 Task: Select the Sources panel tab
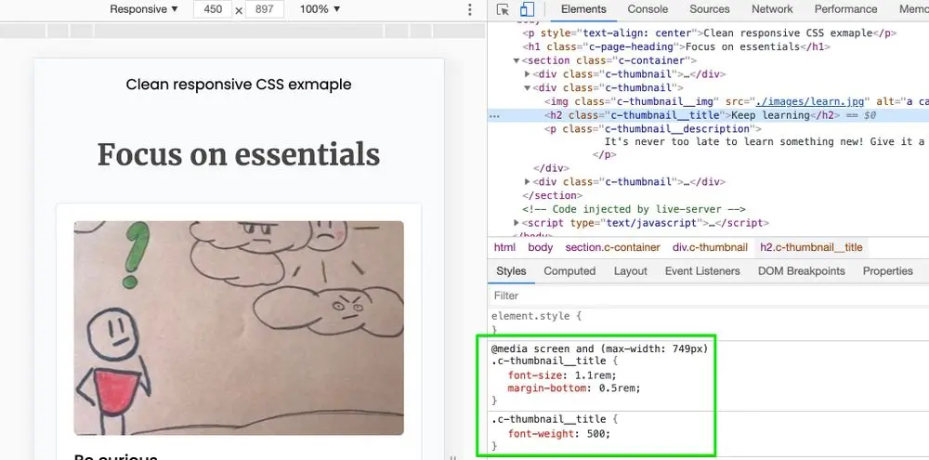710,9
